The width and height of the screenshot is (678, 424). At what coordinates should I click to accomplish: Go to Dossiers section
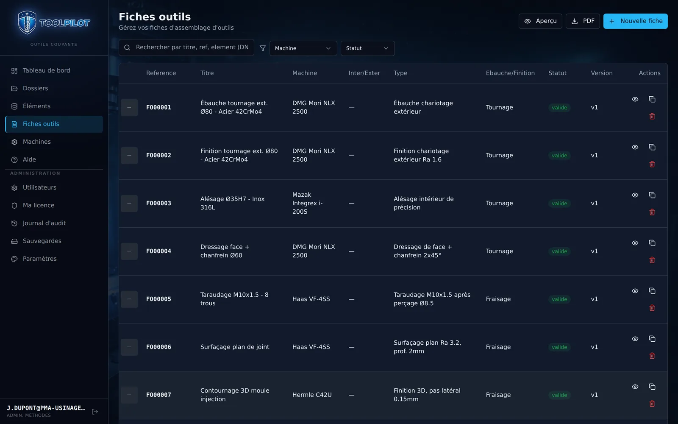[54, 89]
